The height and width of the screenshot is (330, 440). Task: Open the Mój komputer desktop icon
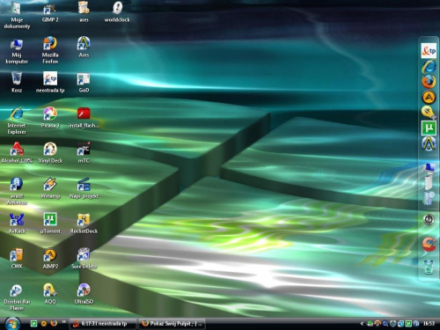point(17,50)
